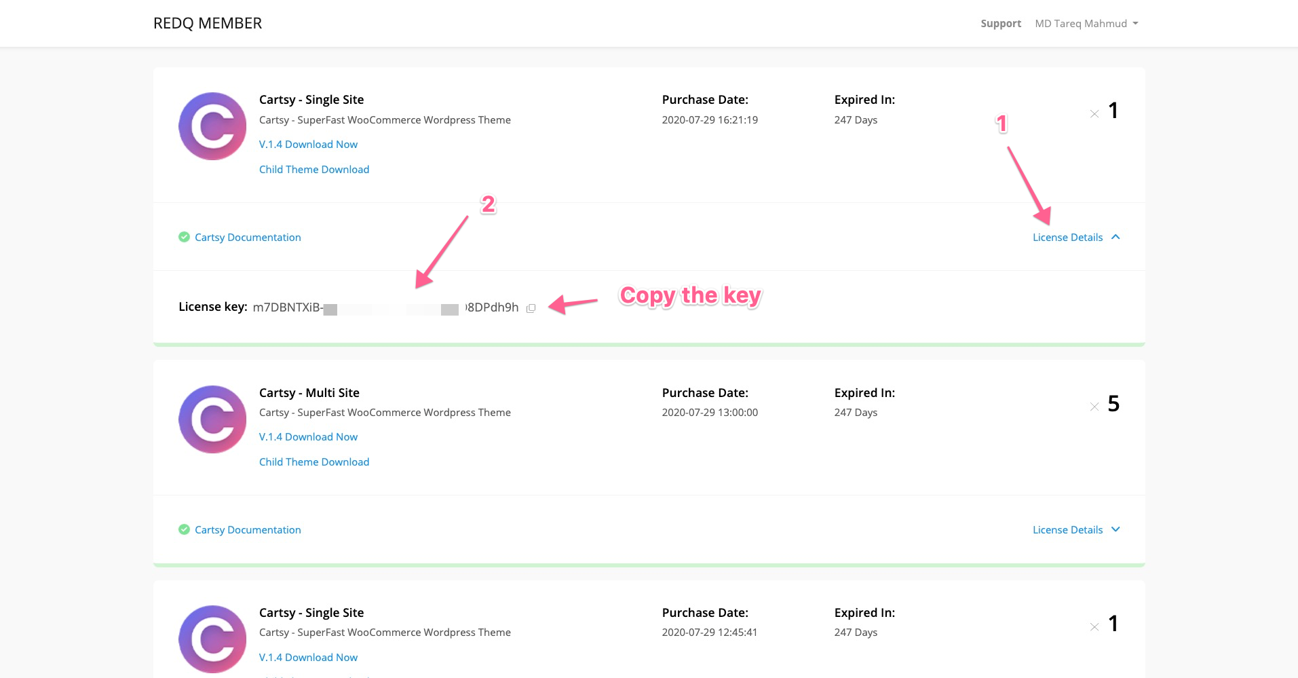Open the MD Tareq Mahmud user dropdown
Viewport: 1298px width, 678px height.
click(x=1086, y=23)
